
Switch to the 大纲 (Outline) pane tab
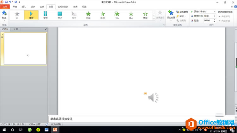(x=15, y=29)
